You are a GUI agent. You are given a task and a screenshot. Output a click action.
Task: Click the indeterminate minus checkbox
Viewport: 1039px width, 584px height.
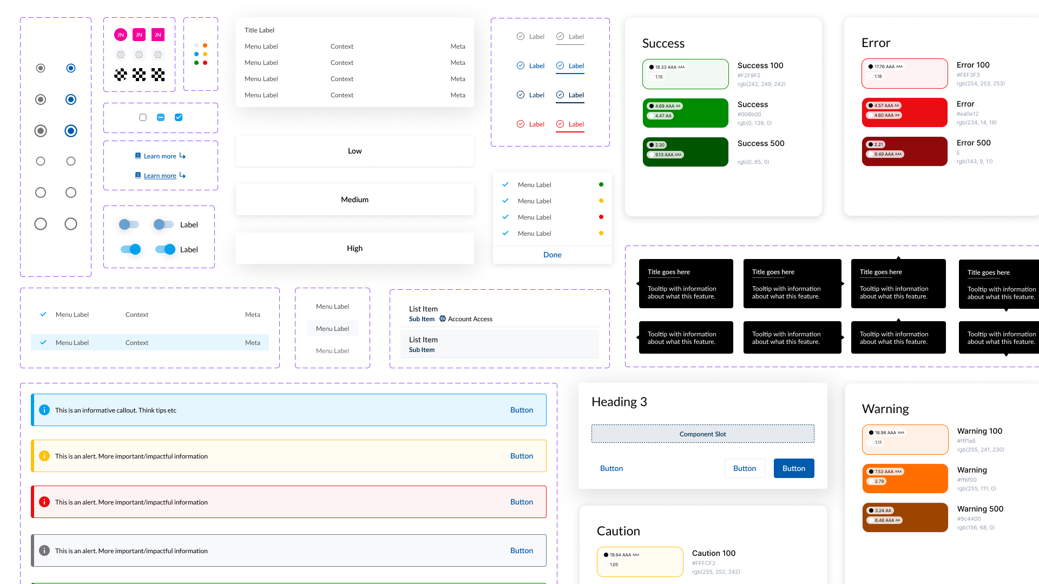[161, 117]
